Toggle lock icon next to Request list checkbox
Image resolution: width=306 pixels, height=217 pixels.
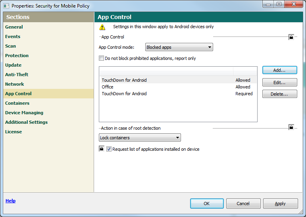point(102,149)
